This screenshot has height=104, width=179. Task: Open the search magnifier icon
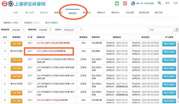coord(159,3)
